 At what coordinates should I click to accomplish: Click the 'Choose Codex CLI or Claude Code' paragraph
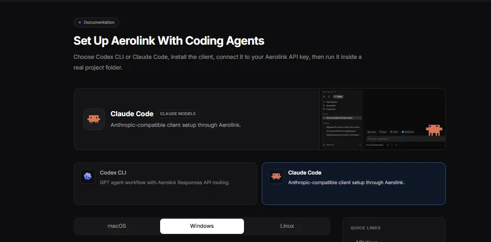[x=218, y=62]
